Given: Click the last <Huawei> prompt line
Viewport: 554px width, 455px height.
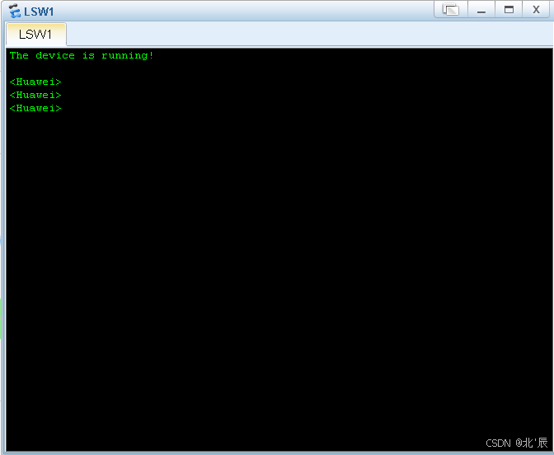Looking at the screenshot, I should [35, 108].
